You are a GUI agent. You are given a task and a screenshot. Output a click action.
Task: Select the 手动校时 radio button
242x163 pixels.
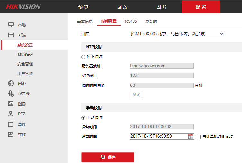[x=83, y=118]
